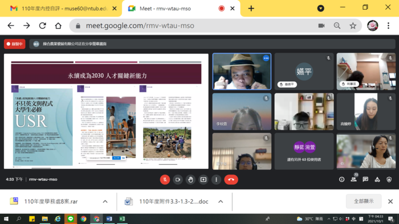Switch to the Gmail tab
This screenshot has height=224, width=399.
coord(60,9)
